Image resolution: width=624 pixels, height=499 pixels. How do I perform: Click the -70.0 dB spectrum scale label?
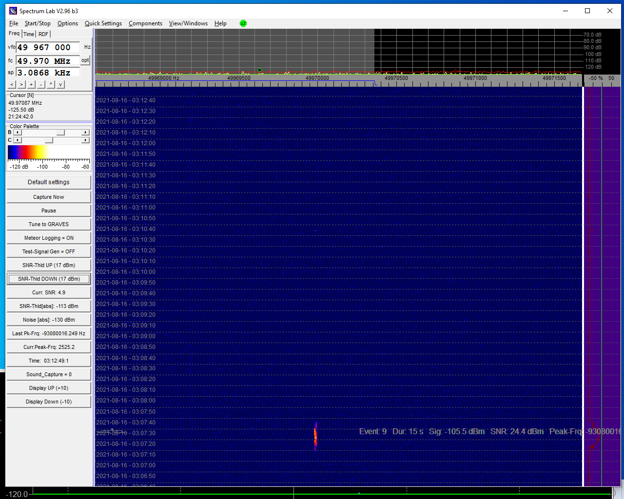click(x=592, y=35)
